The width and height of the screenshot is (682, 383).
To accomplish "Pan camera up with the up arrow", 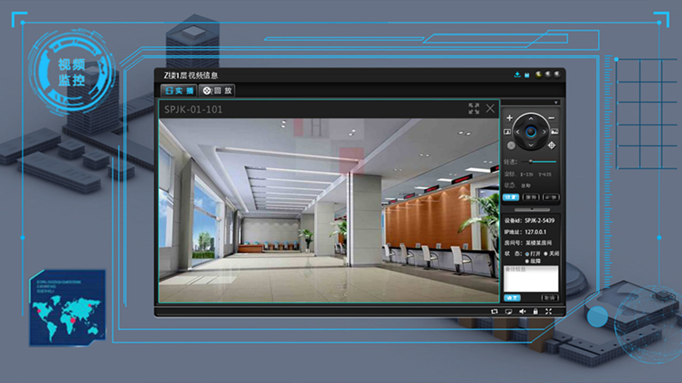I will tap(531, 119).
